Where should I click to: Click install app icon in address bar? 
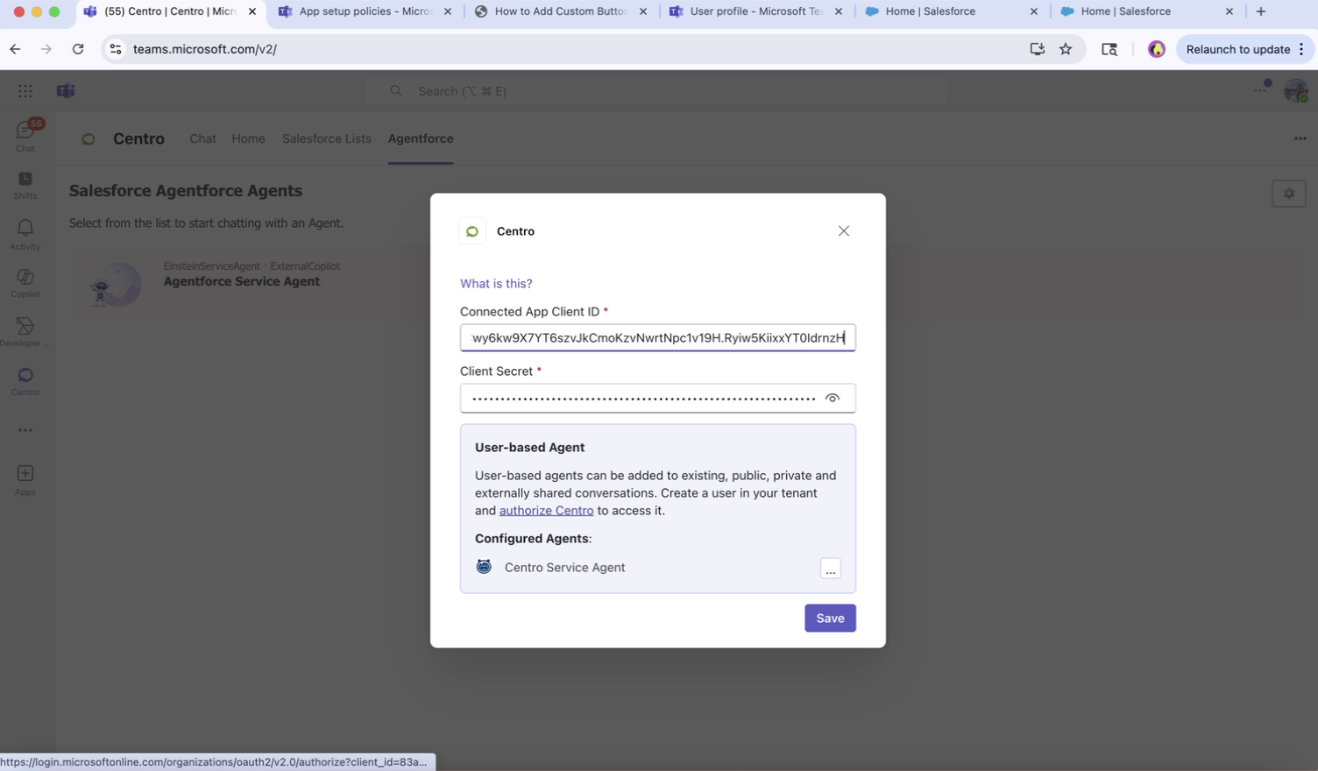(x=1037, y=49)
